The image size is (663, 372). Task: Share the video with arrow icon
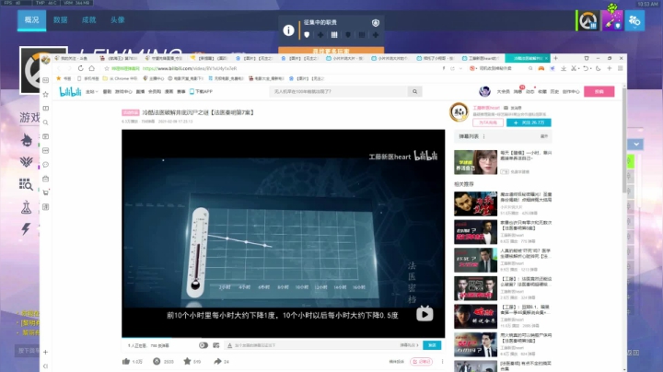tap(217, 362)
